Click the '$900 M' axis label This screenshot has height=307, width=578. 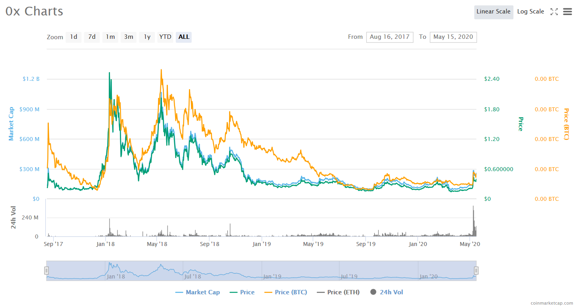pyautogui.click(x=29, y=109)
